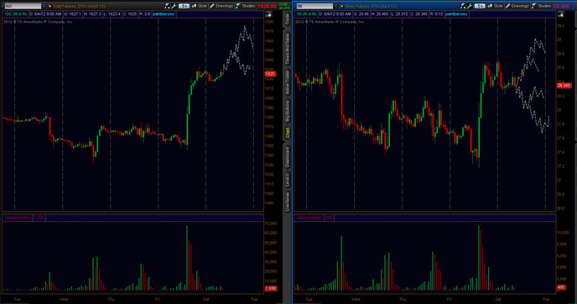Open Style dropdown on silver chart

496,6
